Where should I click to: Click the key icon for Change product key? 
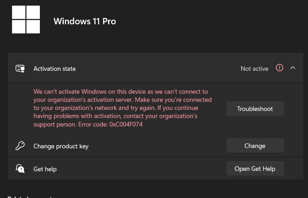click(20, 146)
